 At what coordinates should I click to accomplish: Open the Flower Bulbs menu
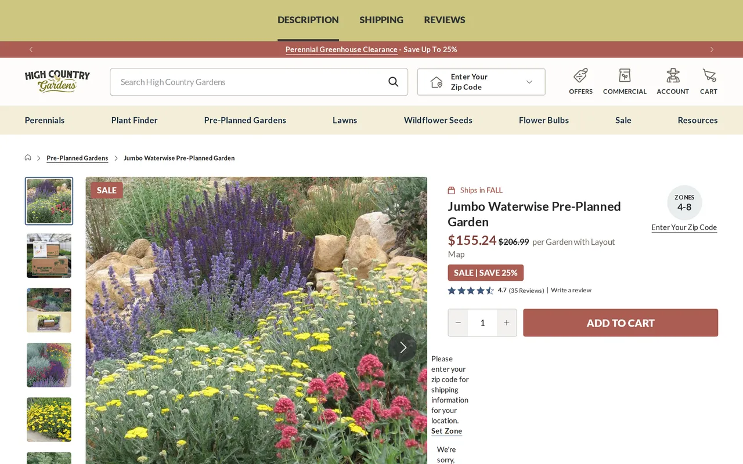pos(544,120)
